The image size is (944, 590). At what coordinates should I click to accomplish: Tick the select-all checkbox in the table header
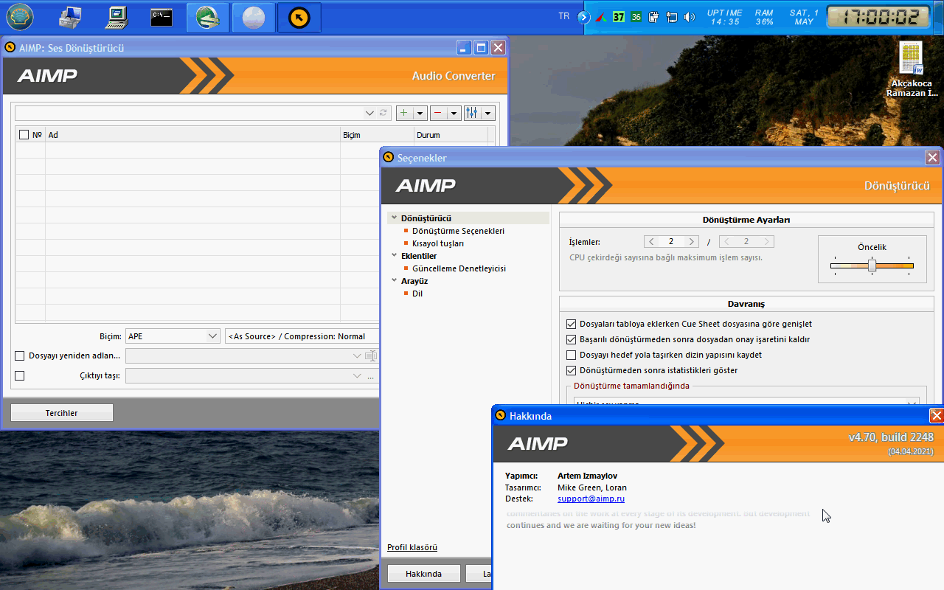pos(24,135)
